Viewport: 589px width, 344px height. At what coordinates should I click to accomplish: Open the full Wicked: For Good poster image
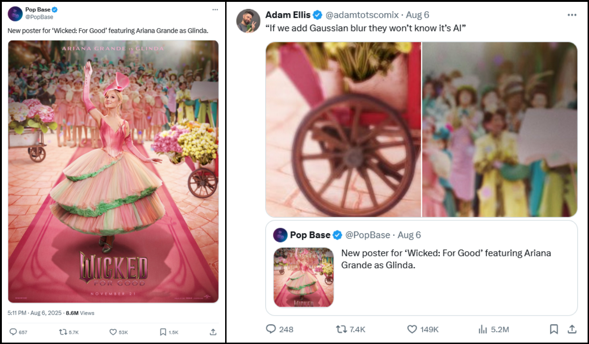pyautogui.click(x=113, y=171)
